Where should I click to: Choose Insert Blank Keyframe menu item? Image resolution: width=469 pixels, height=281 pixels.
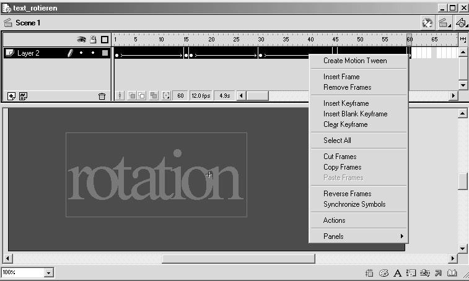pyautogui.click(x=356, y=114)
